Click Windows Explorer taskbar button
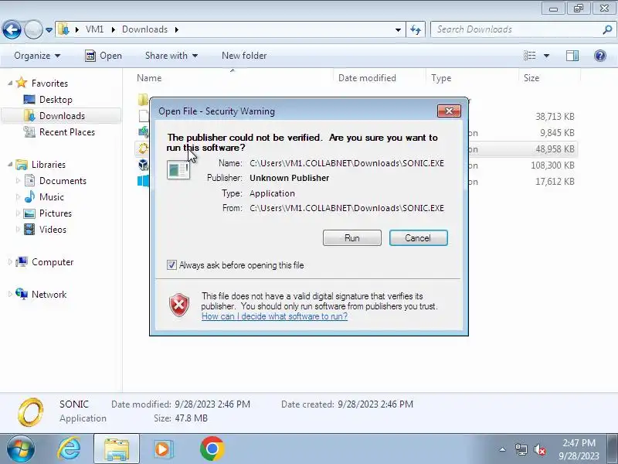618x464 pixels. (x=117, y=449)
